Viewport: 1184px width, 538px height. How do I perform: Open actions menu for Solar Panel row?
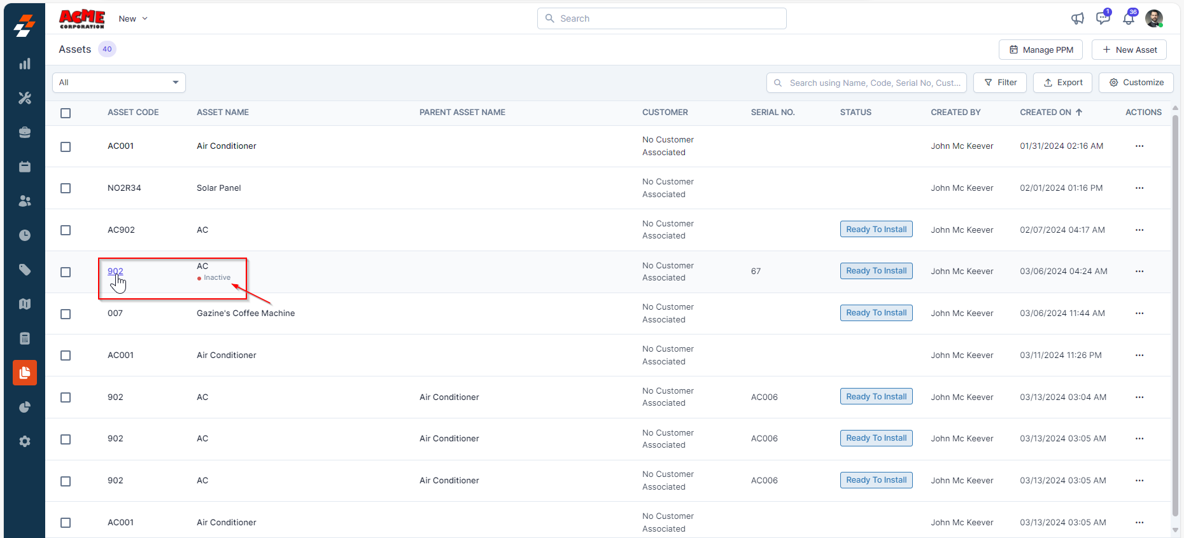point(1139,188)
